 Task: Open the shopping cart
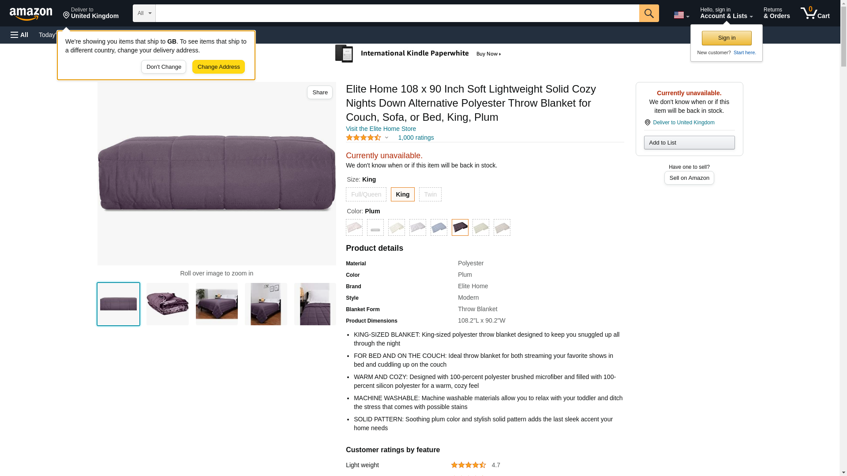pyautogui.click(x=815, y=13)
